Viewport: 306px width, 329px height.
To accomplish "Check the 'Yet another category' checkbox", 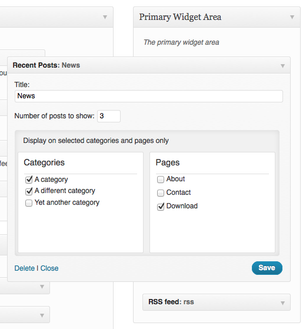I will 29,203.
